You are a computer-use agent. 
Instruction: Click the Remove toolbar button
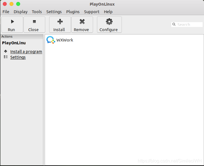[82, 24]
